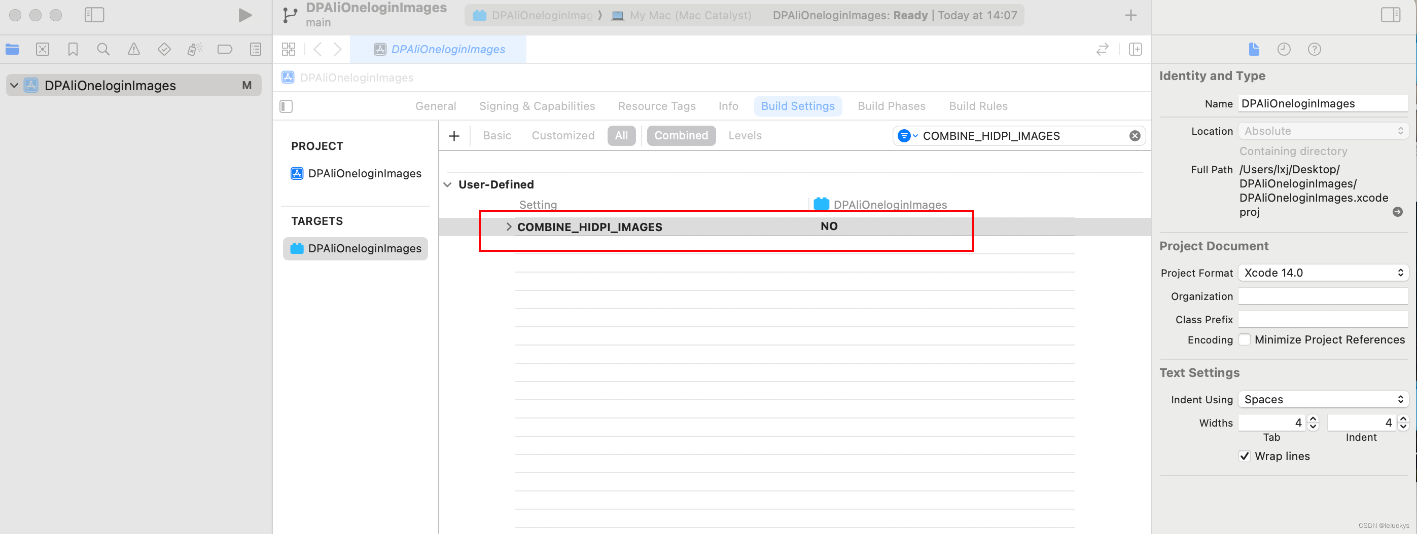Screen dimensions: 1417x534
Task: Select the Customized settings filter
Action: pyautogui.click(x=563, y=136)
